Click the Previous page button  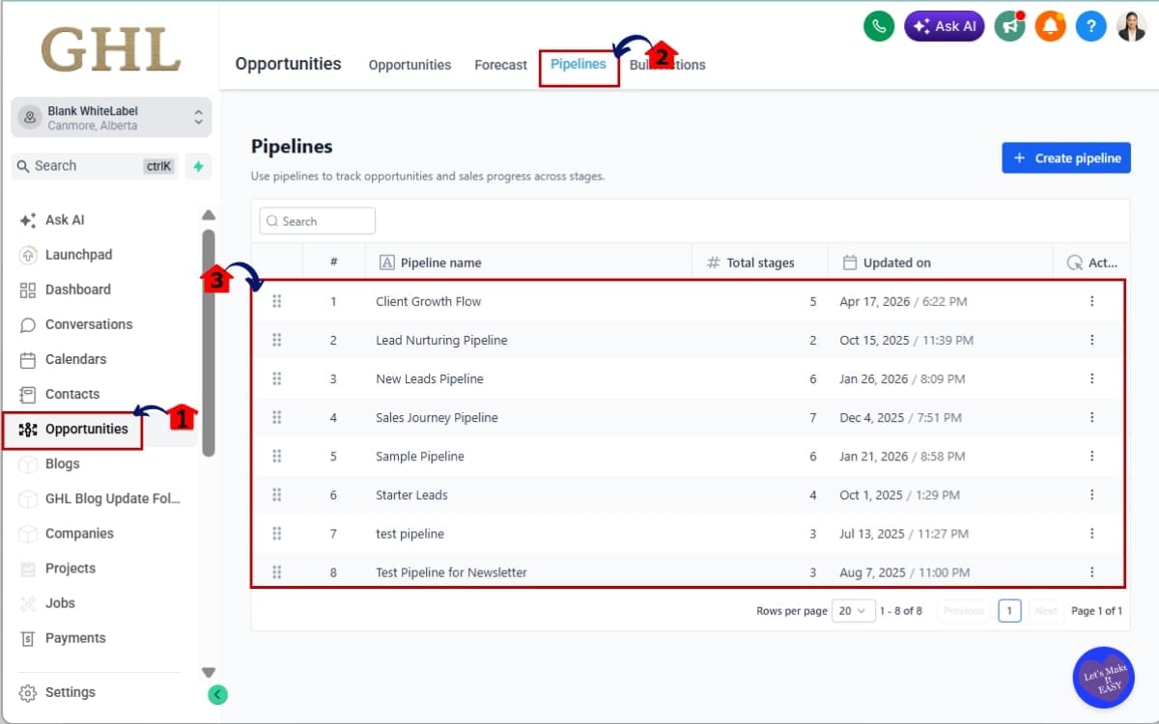963,611
